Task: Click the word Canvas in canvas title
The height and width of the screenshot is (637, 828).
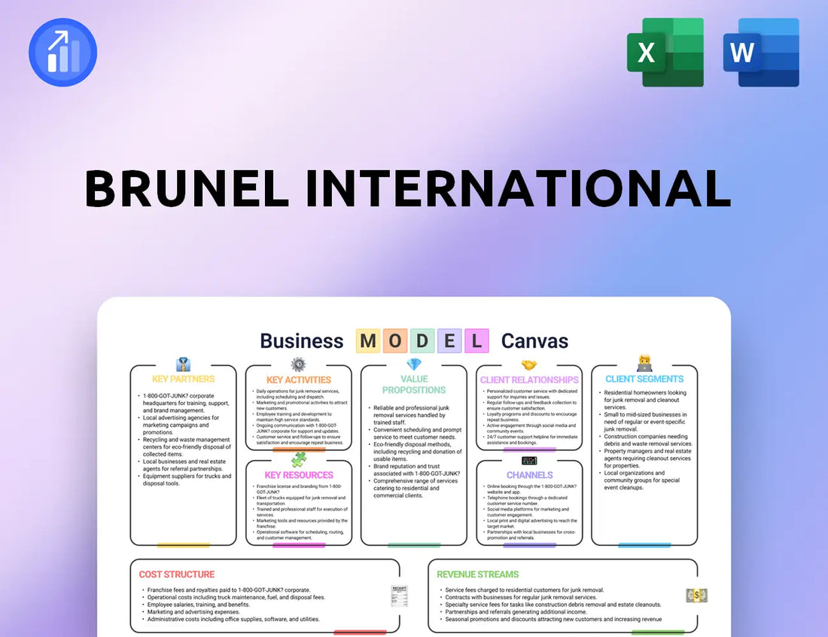Action: click(x=534, y=341)
